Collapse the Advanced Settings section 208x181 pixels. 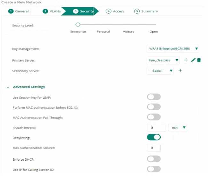pos(8,87)
